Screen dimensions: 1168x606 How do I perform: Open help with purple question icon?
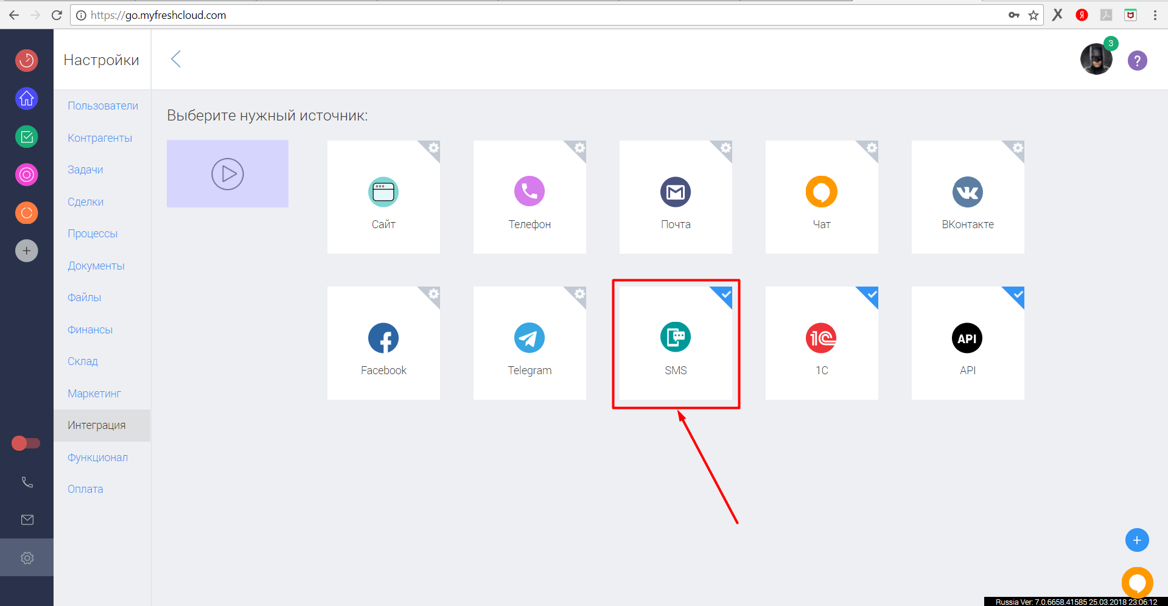point(1137,60)
